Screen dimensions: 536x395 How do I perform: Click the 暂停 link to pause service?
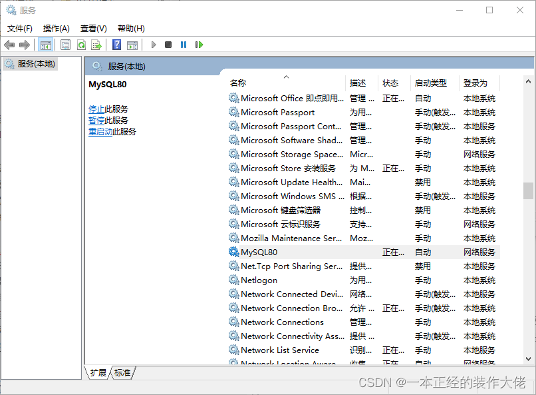pyautogui.click(x=96, y=121)
